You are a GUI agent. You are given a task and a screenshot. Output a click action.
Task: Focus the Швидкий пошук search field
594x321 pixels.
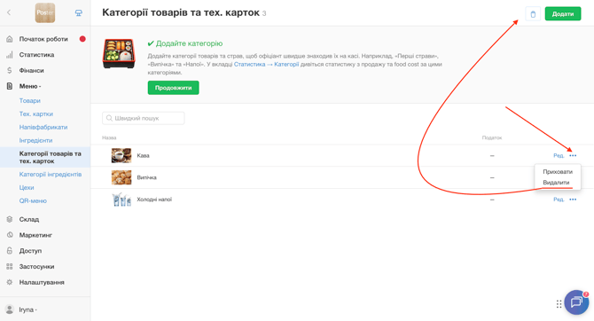point(144,118)
